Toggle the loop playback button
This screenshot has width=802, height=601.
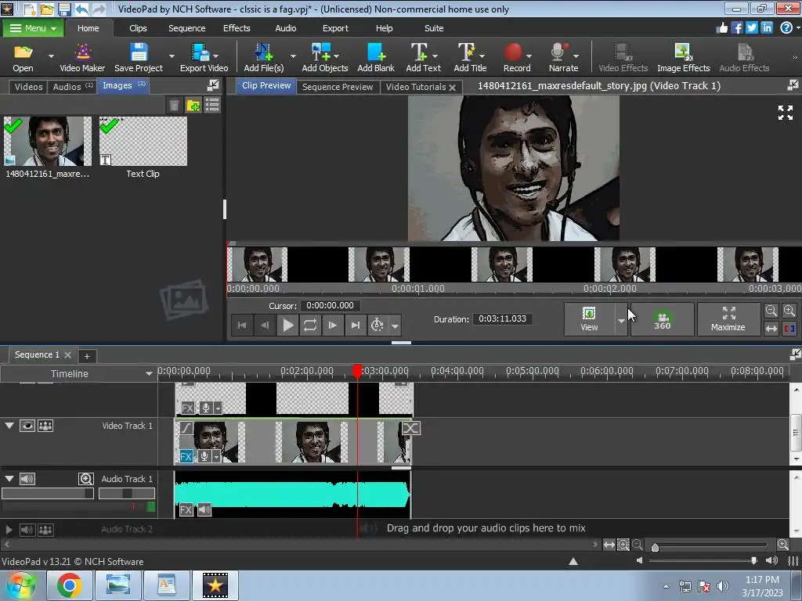pyautogui.click(x=310, y=325)
